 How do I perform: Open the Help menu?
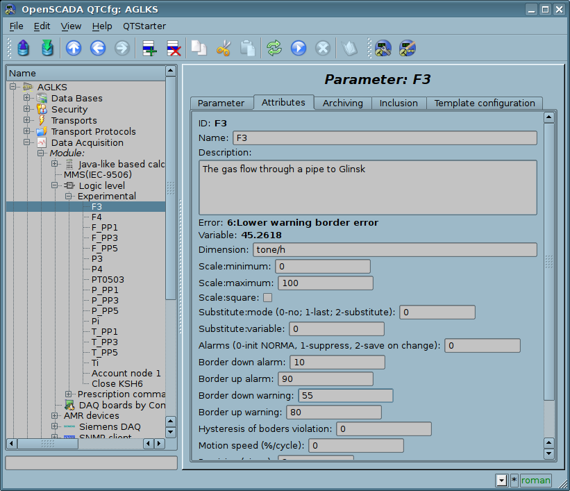[x=102, y=26]
